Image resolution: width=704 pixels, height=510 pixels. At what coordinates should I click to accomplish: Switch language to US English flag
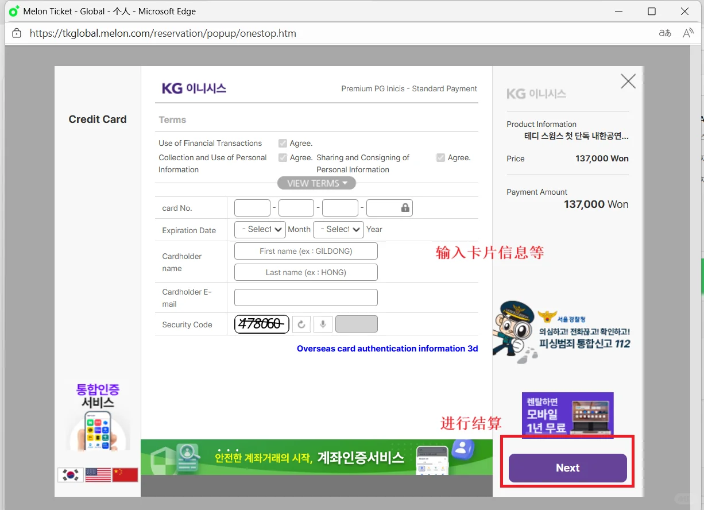click(x=98, y=475)
